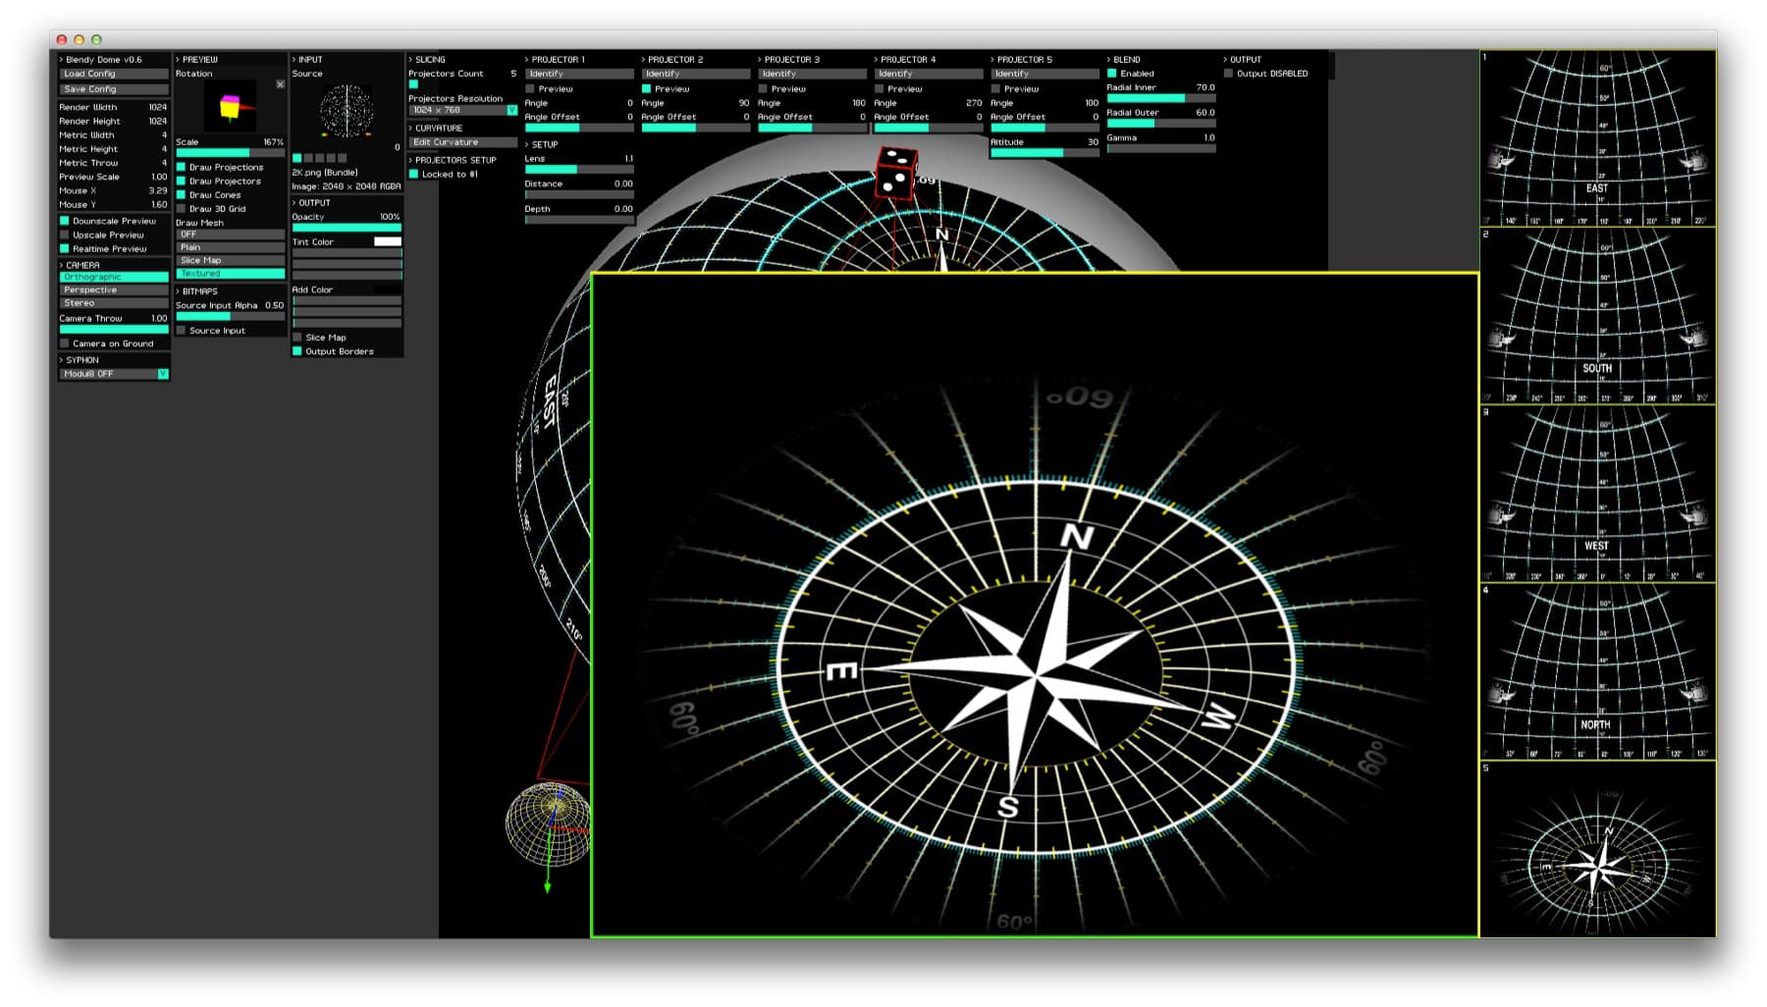Click Save Config button
Screen dimensions: 1767x1007
point(114,88)
